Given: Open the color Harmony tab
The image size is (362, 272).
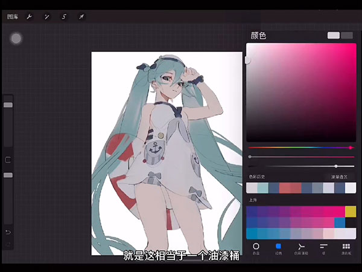Looking at the screenshot, I should [301, 248].
